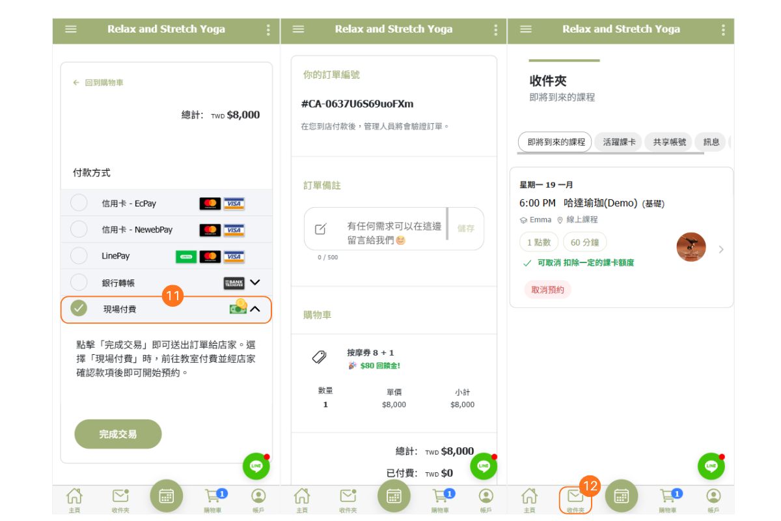This screenshot has height=521, width=781.
Task: Open the 購物車 cart icon on the inbox screen
Action: pos(668,498)
